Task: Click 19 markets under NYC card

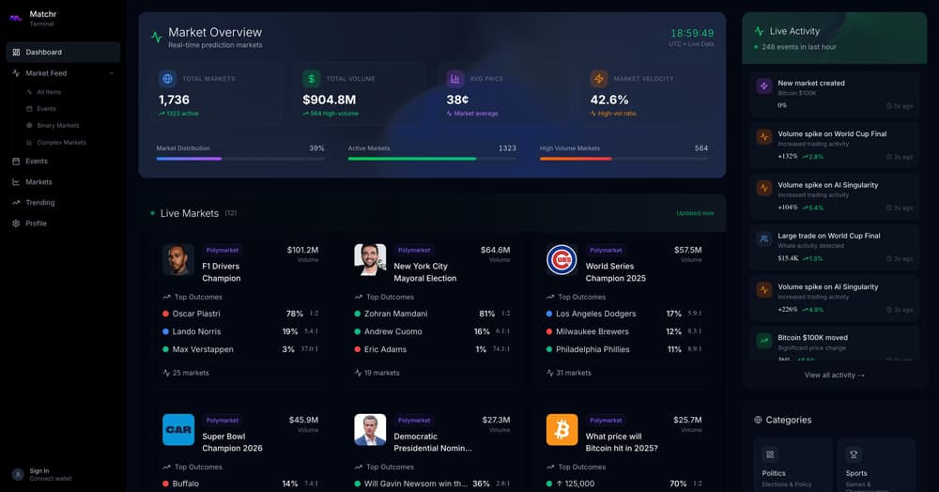Action: click(x=377, y=373)
